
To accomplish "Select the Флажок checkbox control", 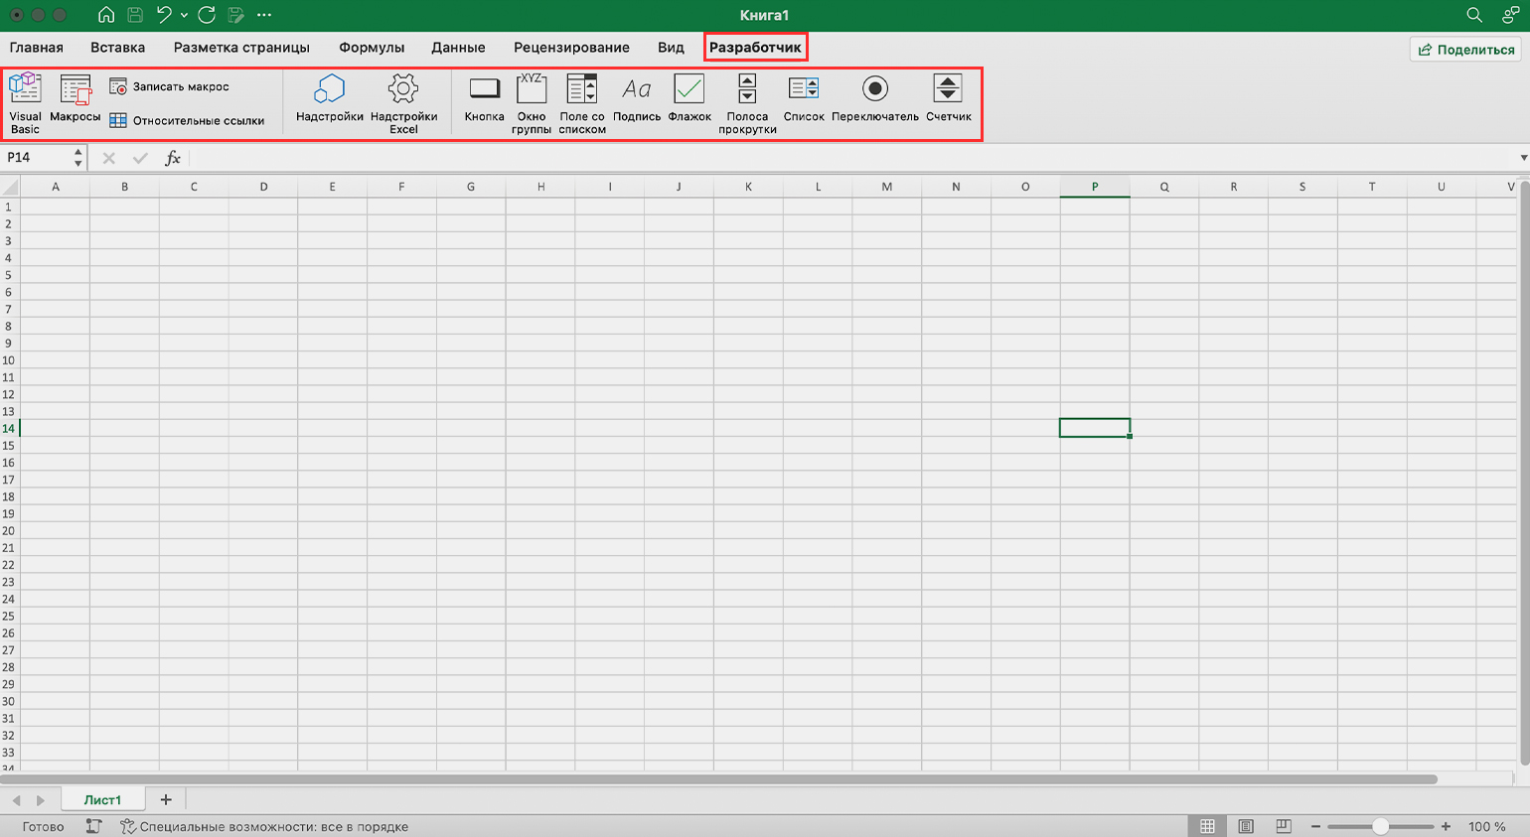I will click(x=688, y=101).
